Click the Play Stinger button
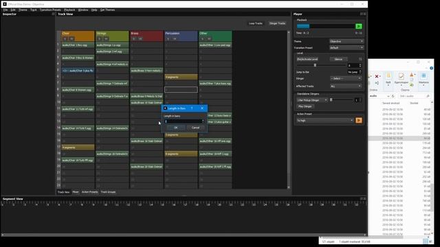440x247 pixels. 305,106
